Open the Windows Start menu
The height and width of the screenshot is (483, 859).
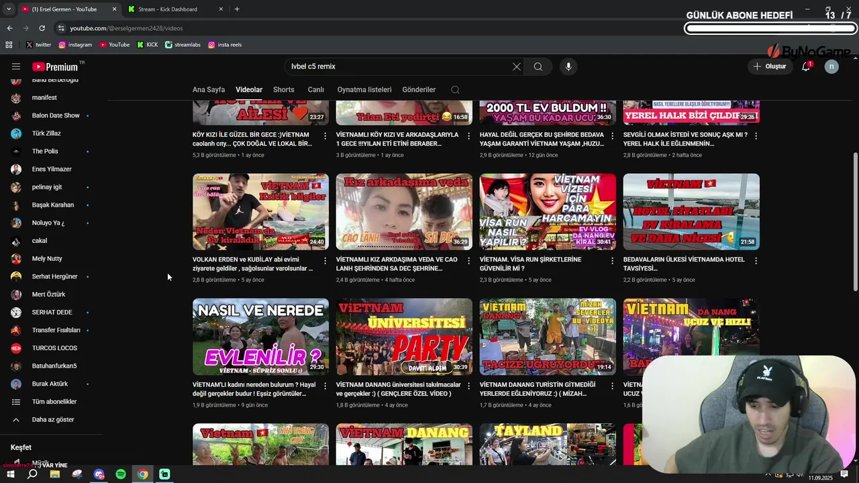click(10, 474)
